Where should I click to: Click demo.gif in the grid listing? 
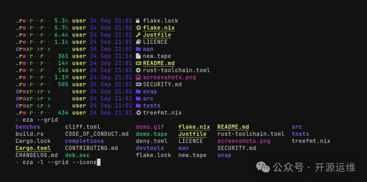click(150, 127)
